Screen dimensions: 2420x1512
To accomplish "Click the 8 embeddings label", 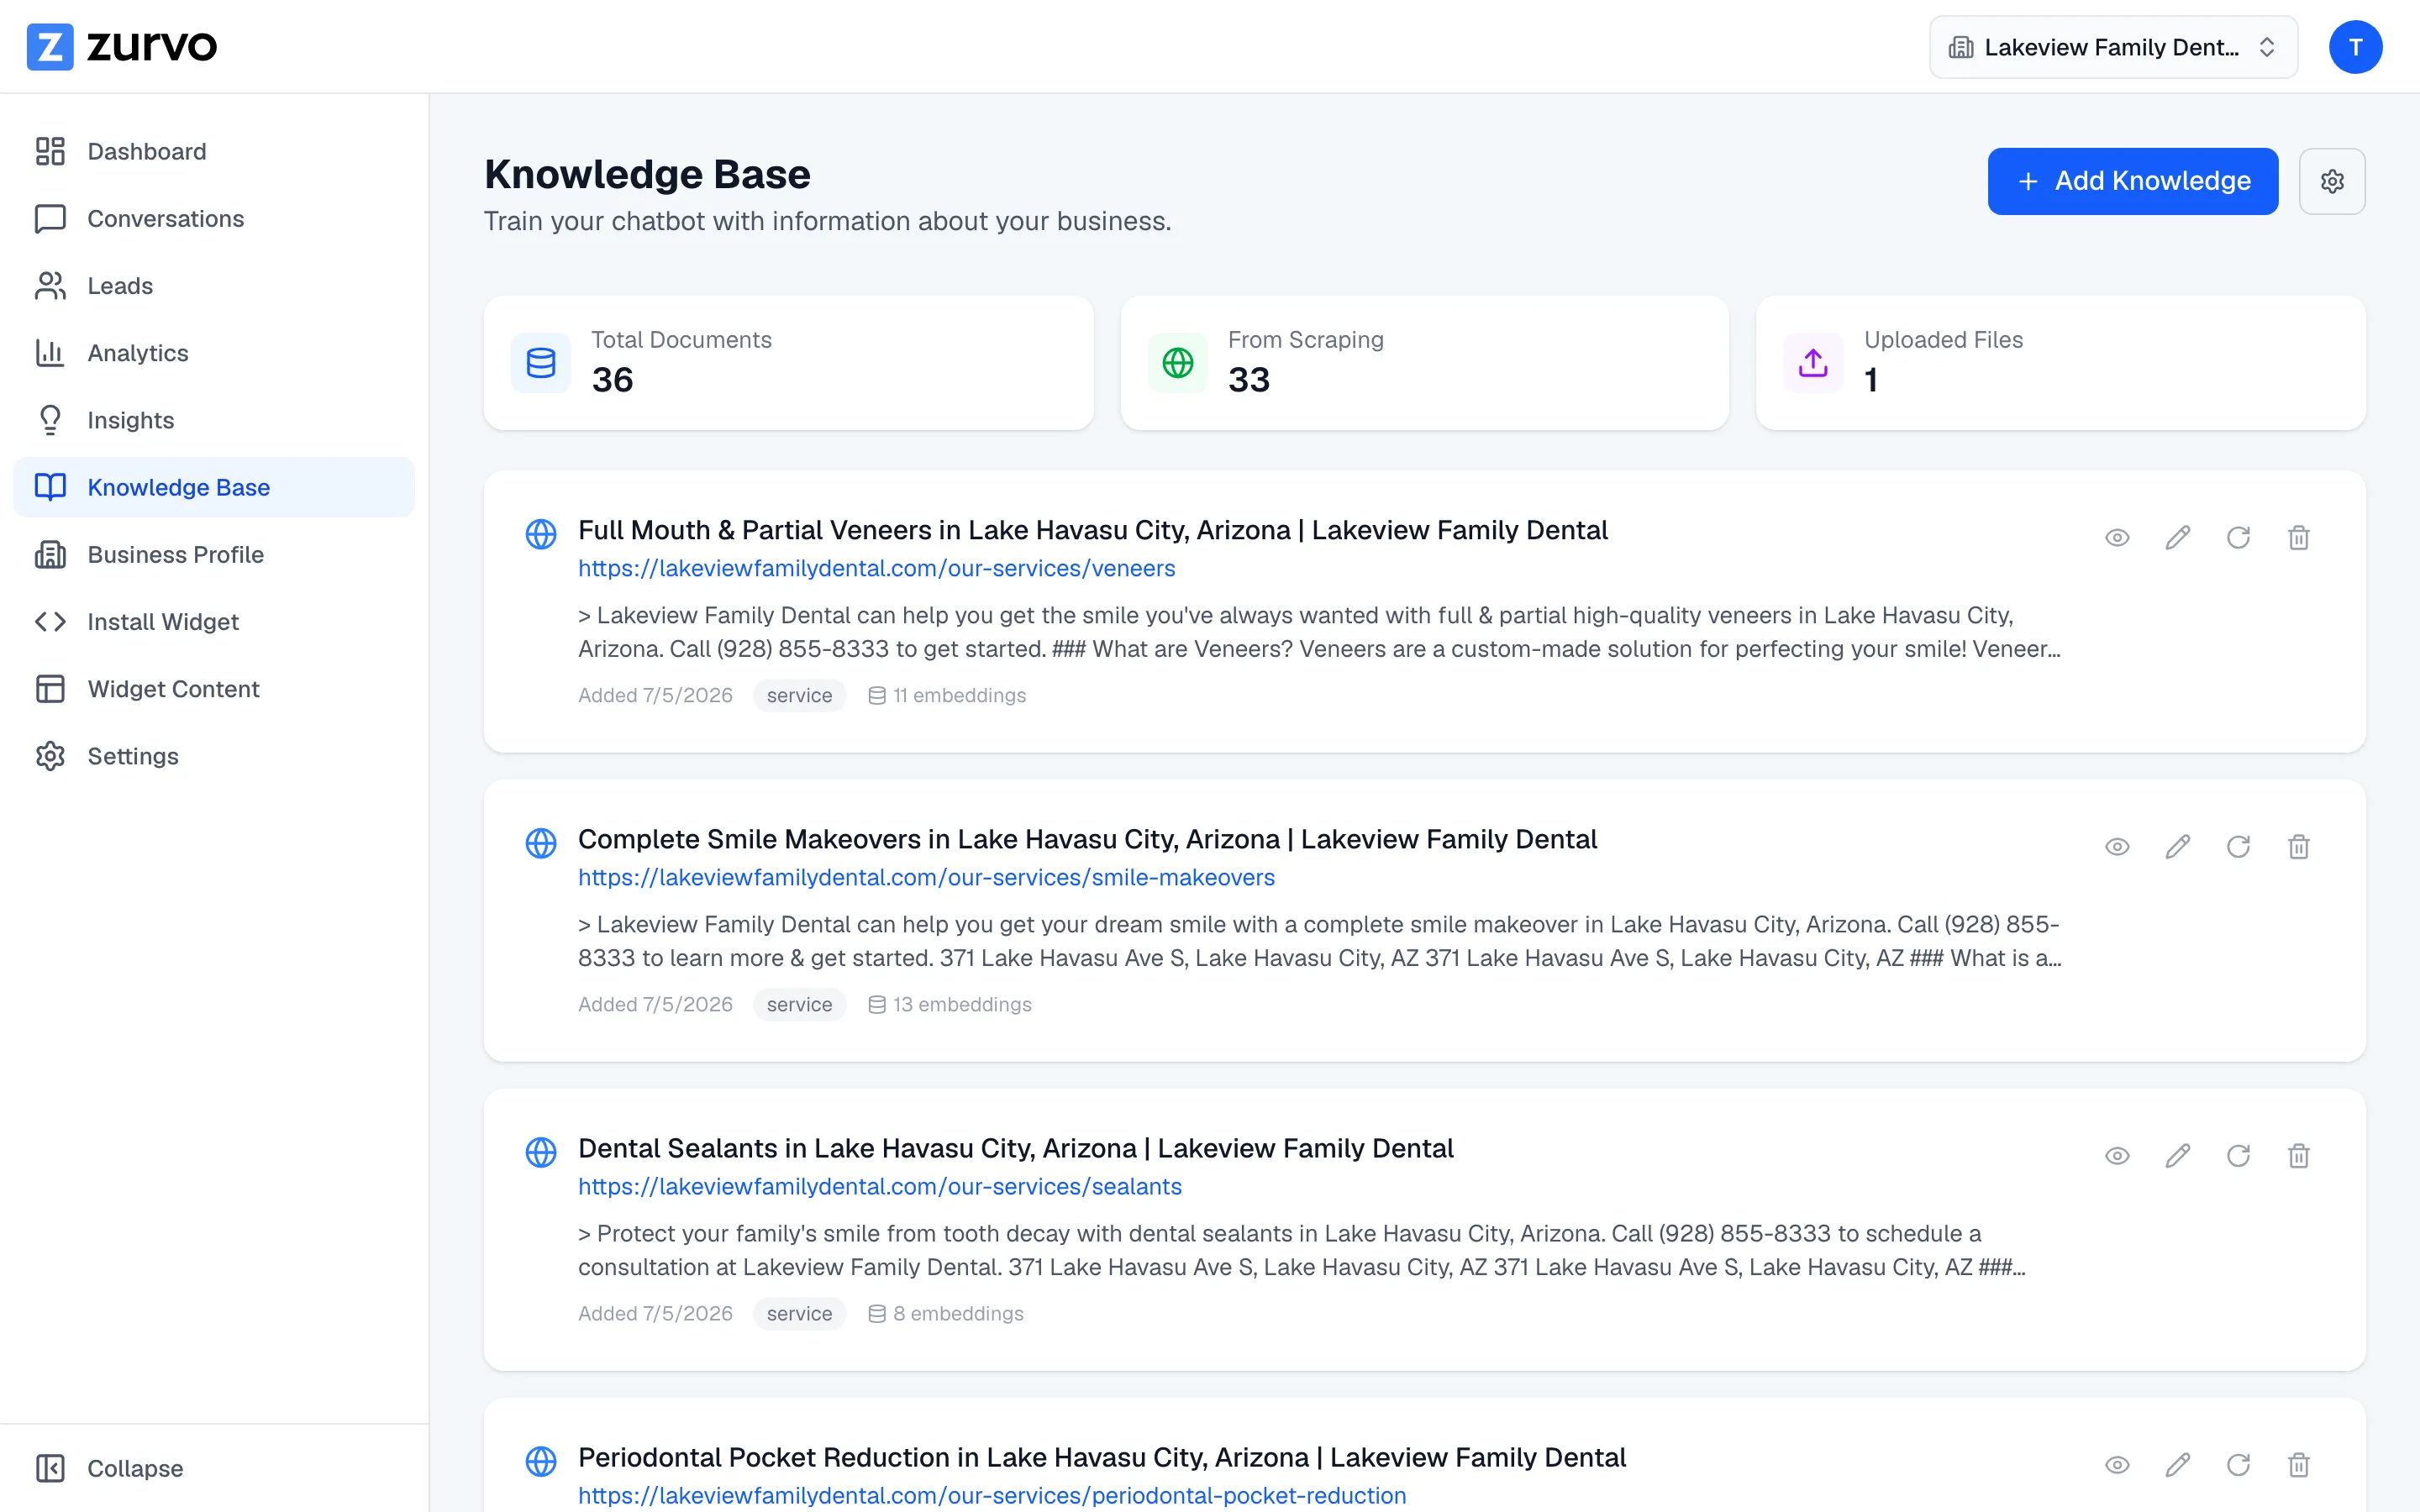I will click(x=945, y=1313).
